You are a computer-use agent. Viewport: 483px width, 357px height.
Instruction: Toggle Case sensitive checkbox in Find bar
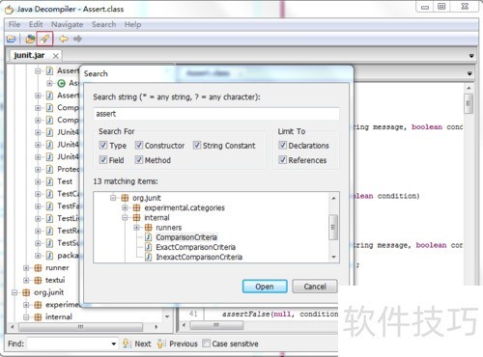[206, 343]
